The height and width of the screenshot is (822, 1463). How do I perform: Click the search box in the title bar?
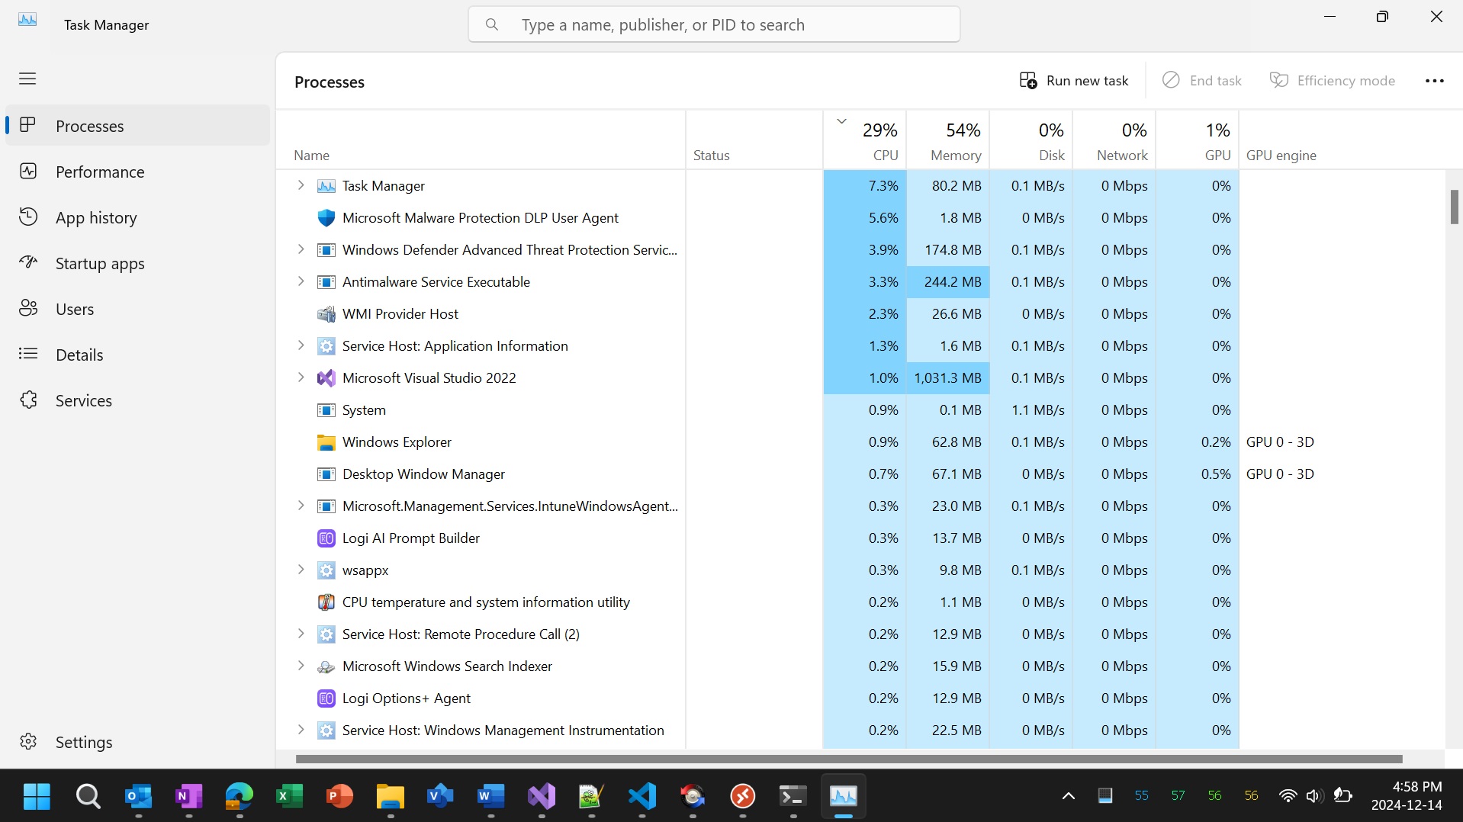(714, 24)
